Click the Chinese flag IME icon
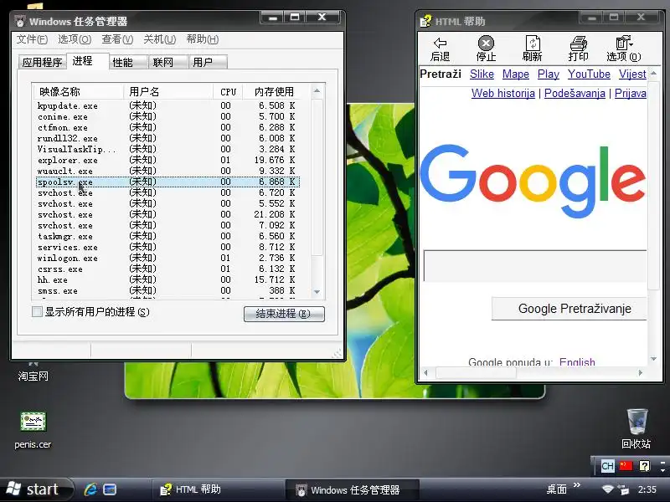Image resolution: width=670 pixels, height=502 pixels. click(626, 465)
